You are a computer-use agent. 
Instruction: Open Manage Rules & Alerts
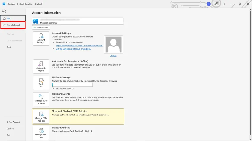(x=41, y=99)
